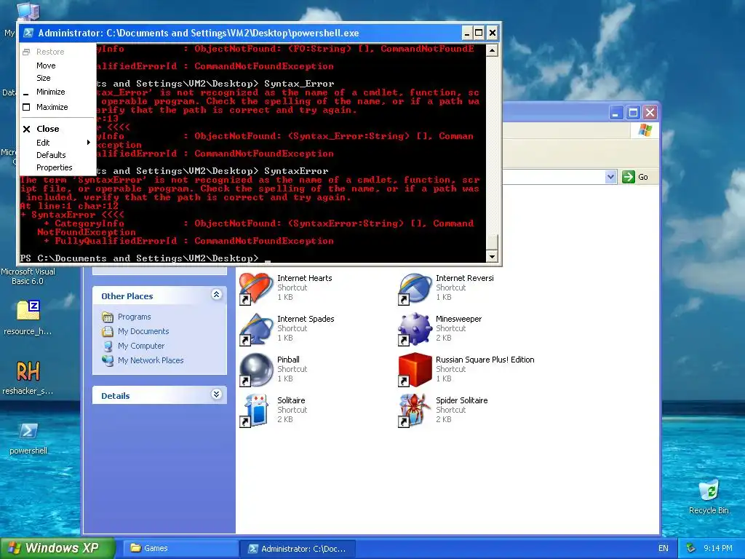Click the Windows flag logo in Games window
Image resolution: width=745 pixels, height=559 pixels.
[645, 130]
